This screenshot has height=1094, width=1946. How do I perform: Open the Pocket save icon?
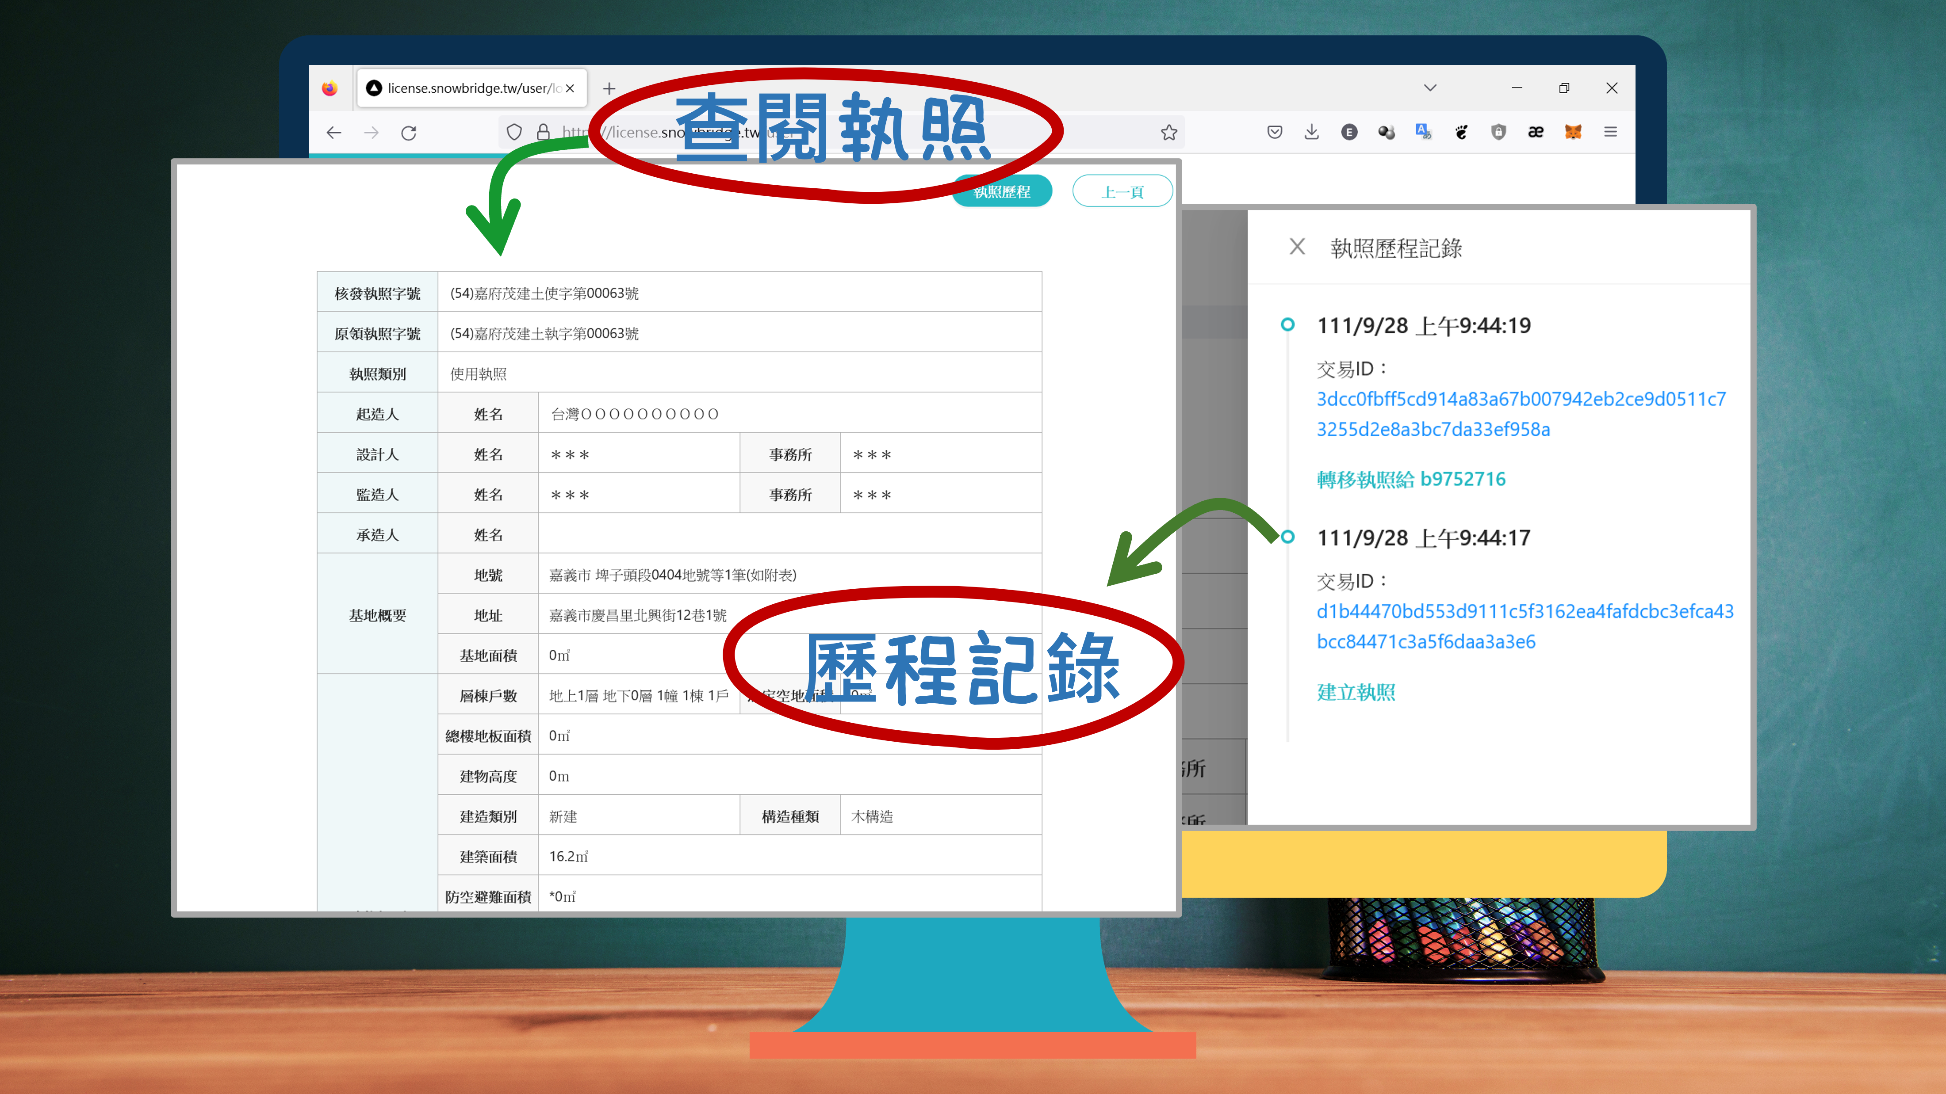(x=1275, y=132)
